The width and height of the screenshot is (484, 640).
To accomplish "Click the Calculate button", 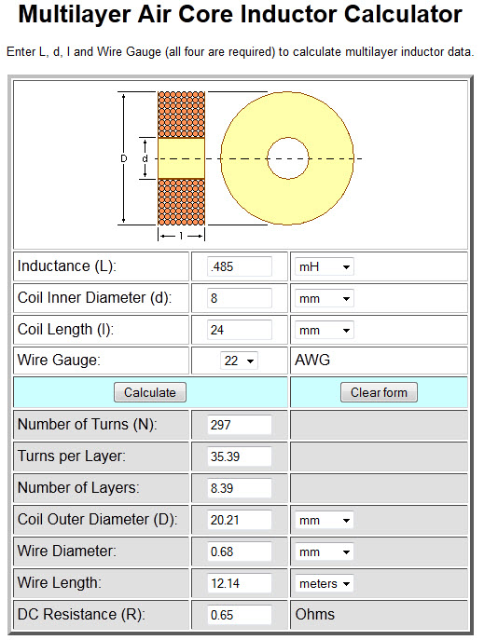I will 150,392.
